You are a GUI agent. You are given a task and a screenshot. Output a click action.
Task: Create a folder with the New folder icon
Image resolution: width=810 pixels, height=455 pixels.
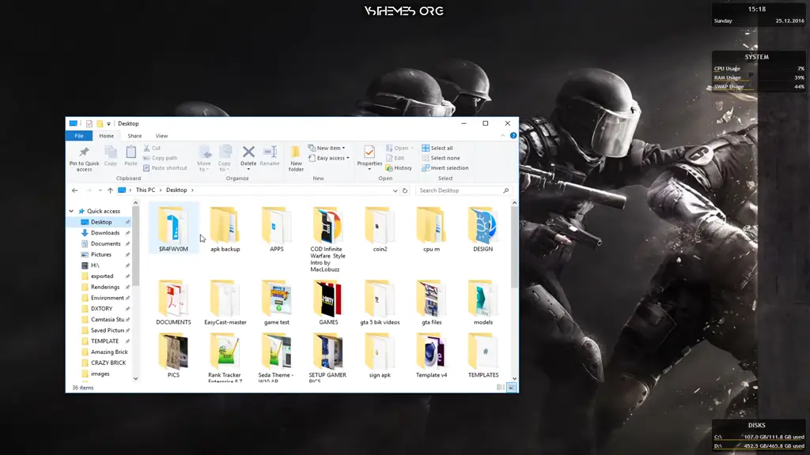click(x=296, y=152)
